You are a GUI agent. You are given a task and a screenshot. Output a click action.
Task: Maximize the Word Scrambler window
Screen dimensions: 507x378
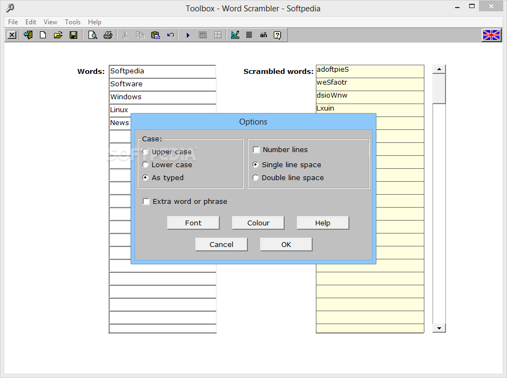[472, 7]
